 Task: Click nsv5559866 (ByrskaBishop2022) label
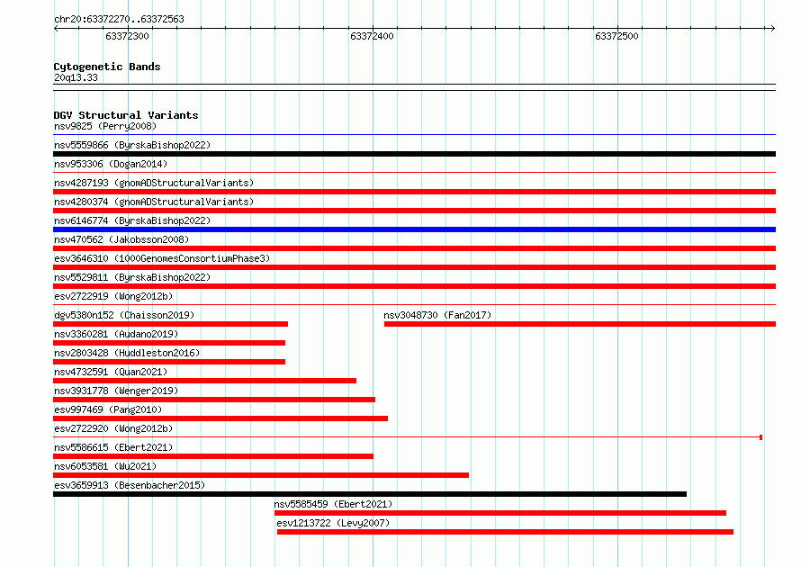click(x=132, y=145)
